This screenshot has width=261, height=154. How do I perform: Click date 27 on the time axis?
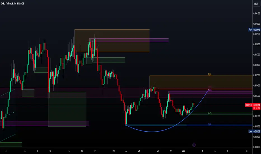(x=158, y=151)
